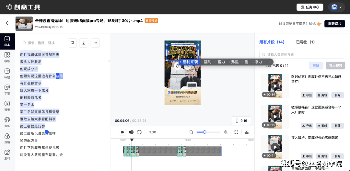Enter fullscreen preview
This screenshot has height=171, width=350.
pos(236,132)
